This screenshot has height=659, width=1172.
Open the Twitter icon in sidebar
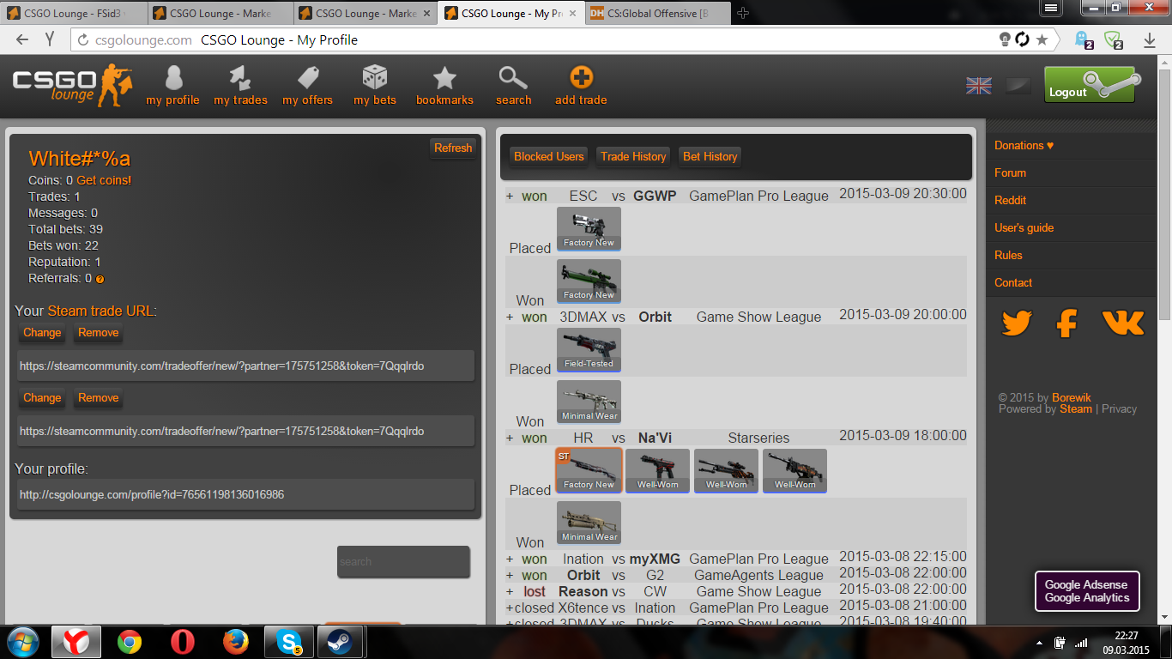[1017, 323]
